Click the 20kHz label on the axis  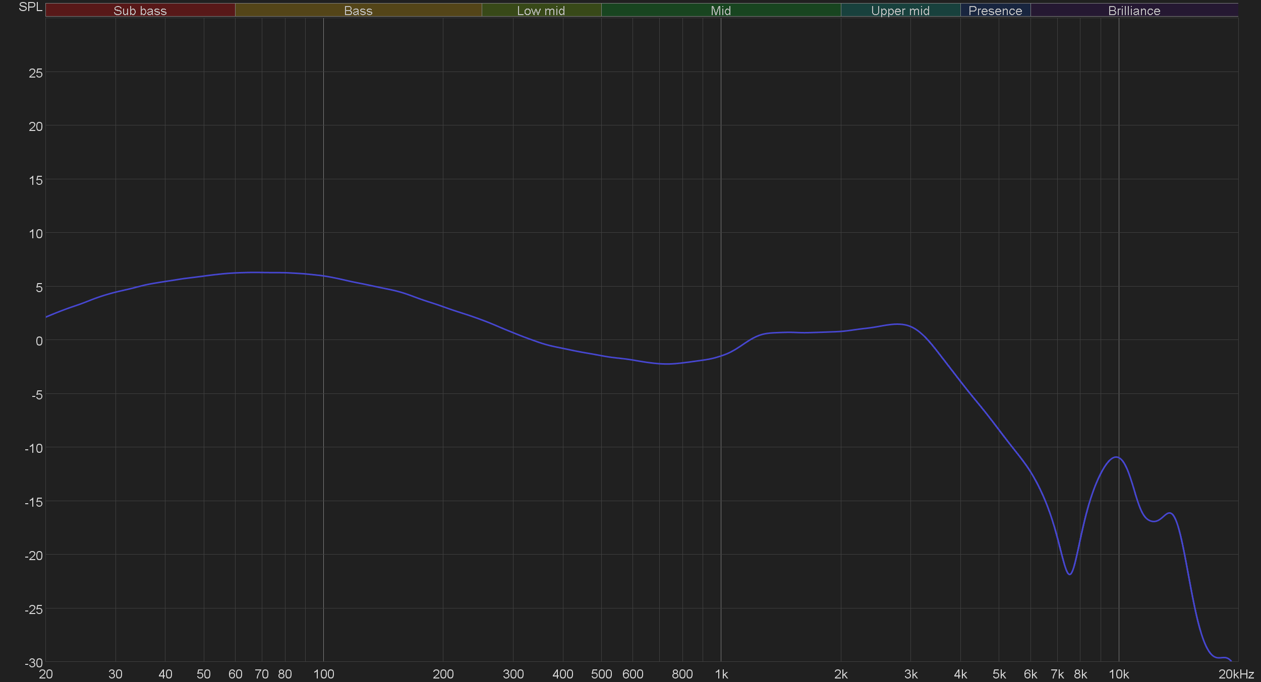point(1236,674)
